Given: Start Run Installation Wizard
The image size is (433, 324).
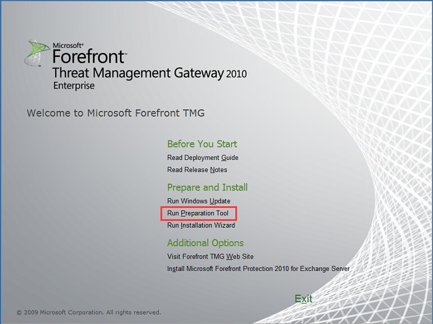Looking at the screenshot, I should [201, 225].
